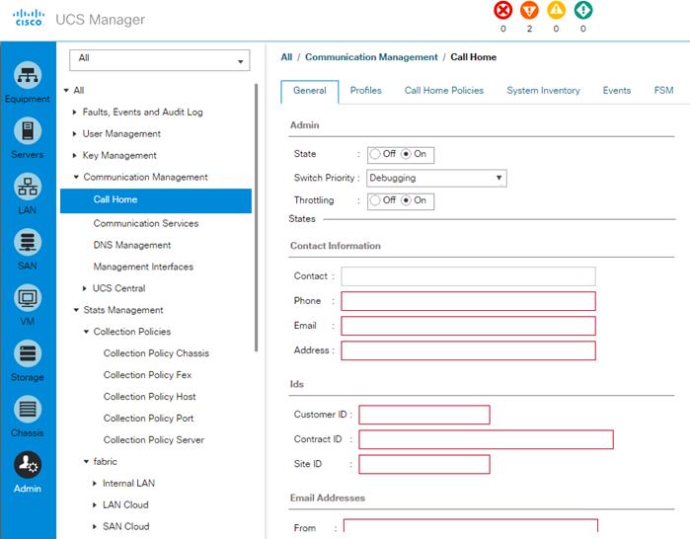Expand Faults, Events and Audit Log node
The height and width of the screenshot is (539, 690).
pos(74,113)
